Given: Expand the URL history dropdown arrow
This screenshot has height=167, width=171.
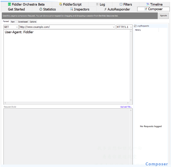Looking at the screenshot, I should point(114,27).
